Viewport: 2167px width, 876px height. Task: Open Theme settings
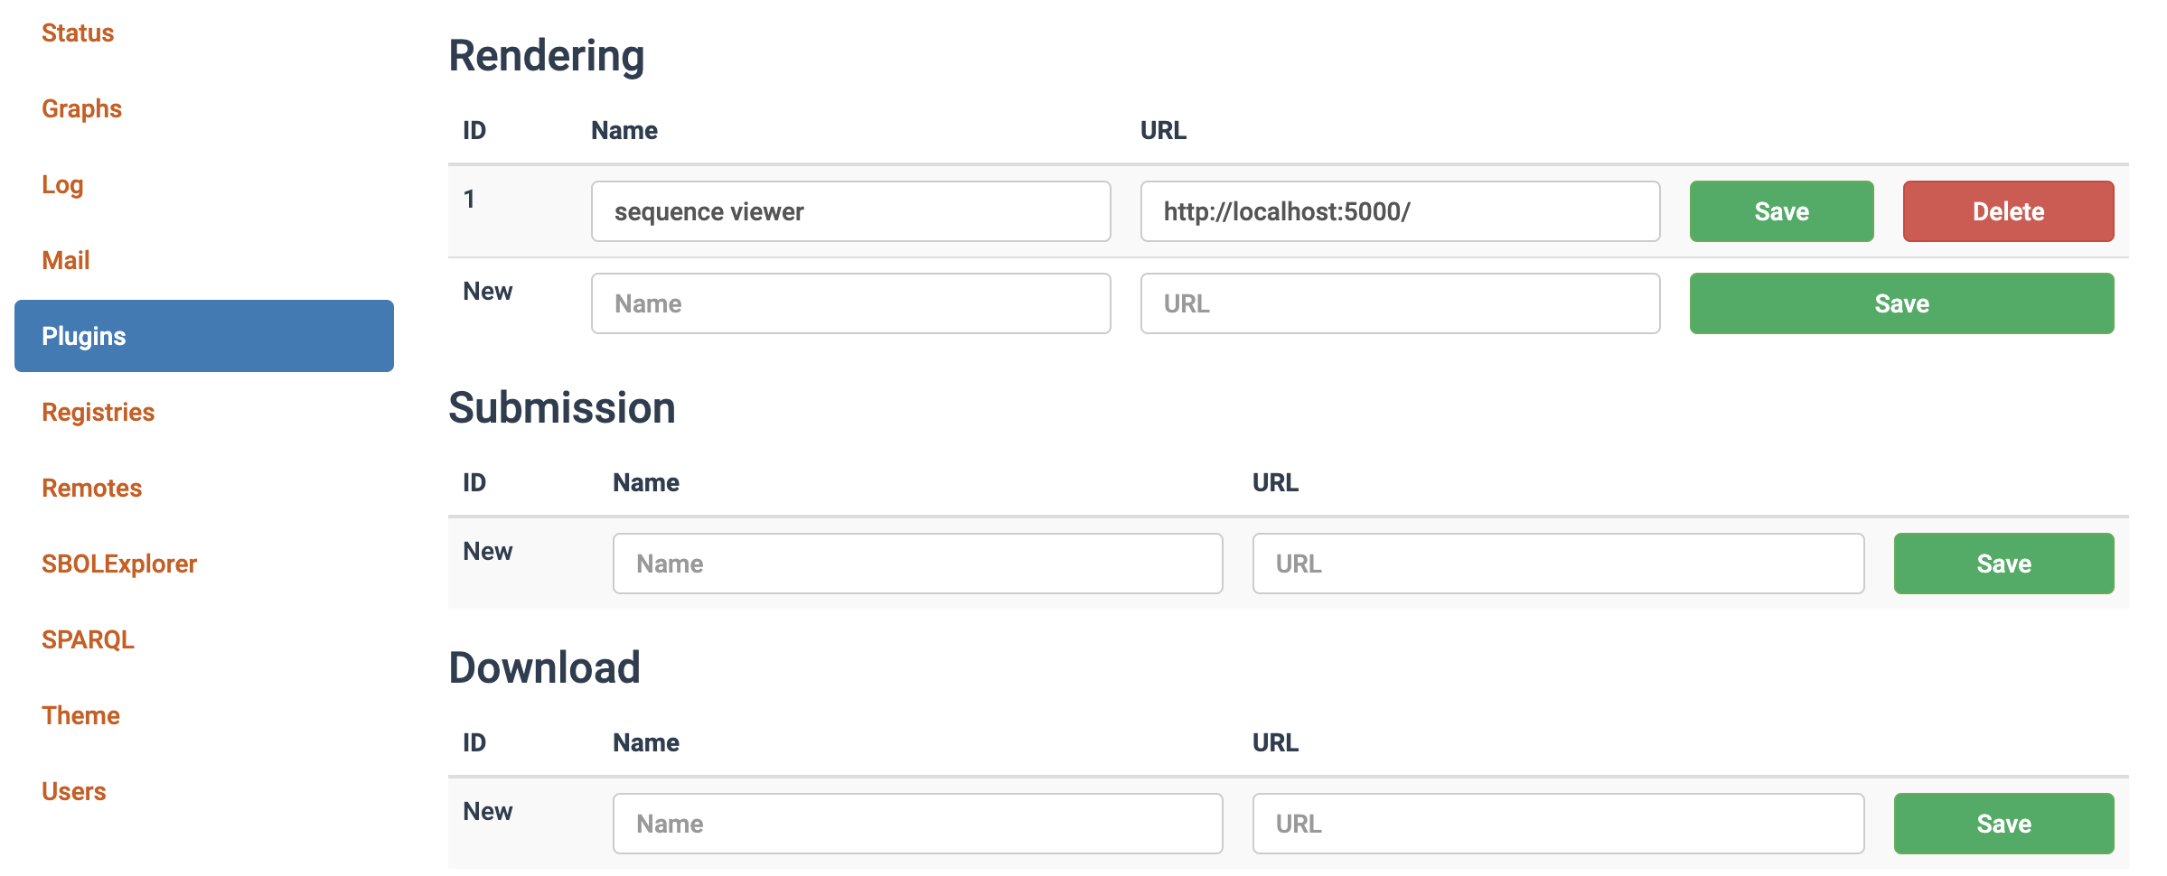(x=80, y=715)
